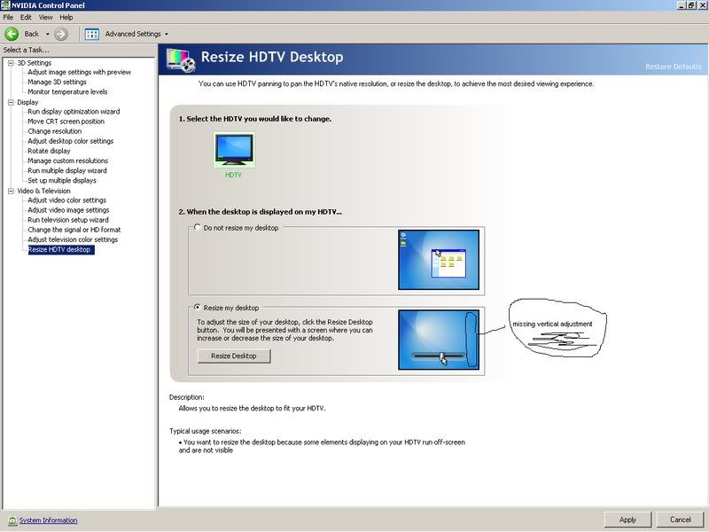Collapse the 3D Settings tree node
Viewport: 709px width, 532px height.
(11, 63)
